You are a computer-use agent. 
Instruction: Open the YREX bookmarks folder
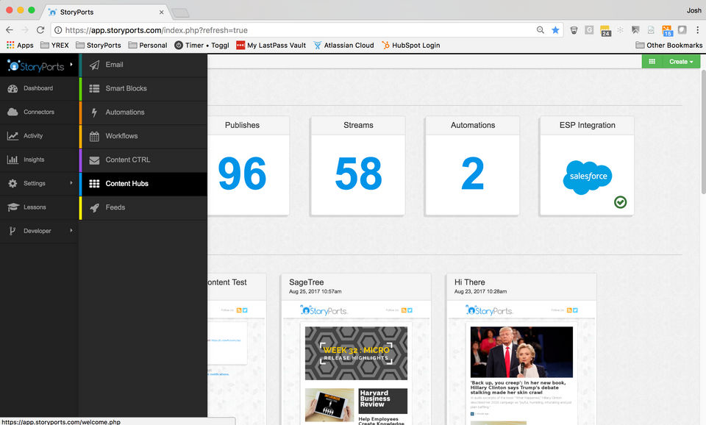(x=54, y=46)
